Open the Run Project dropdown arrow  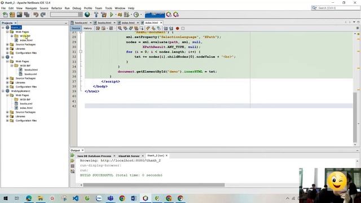coord(116,15)
